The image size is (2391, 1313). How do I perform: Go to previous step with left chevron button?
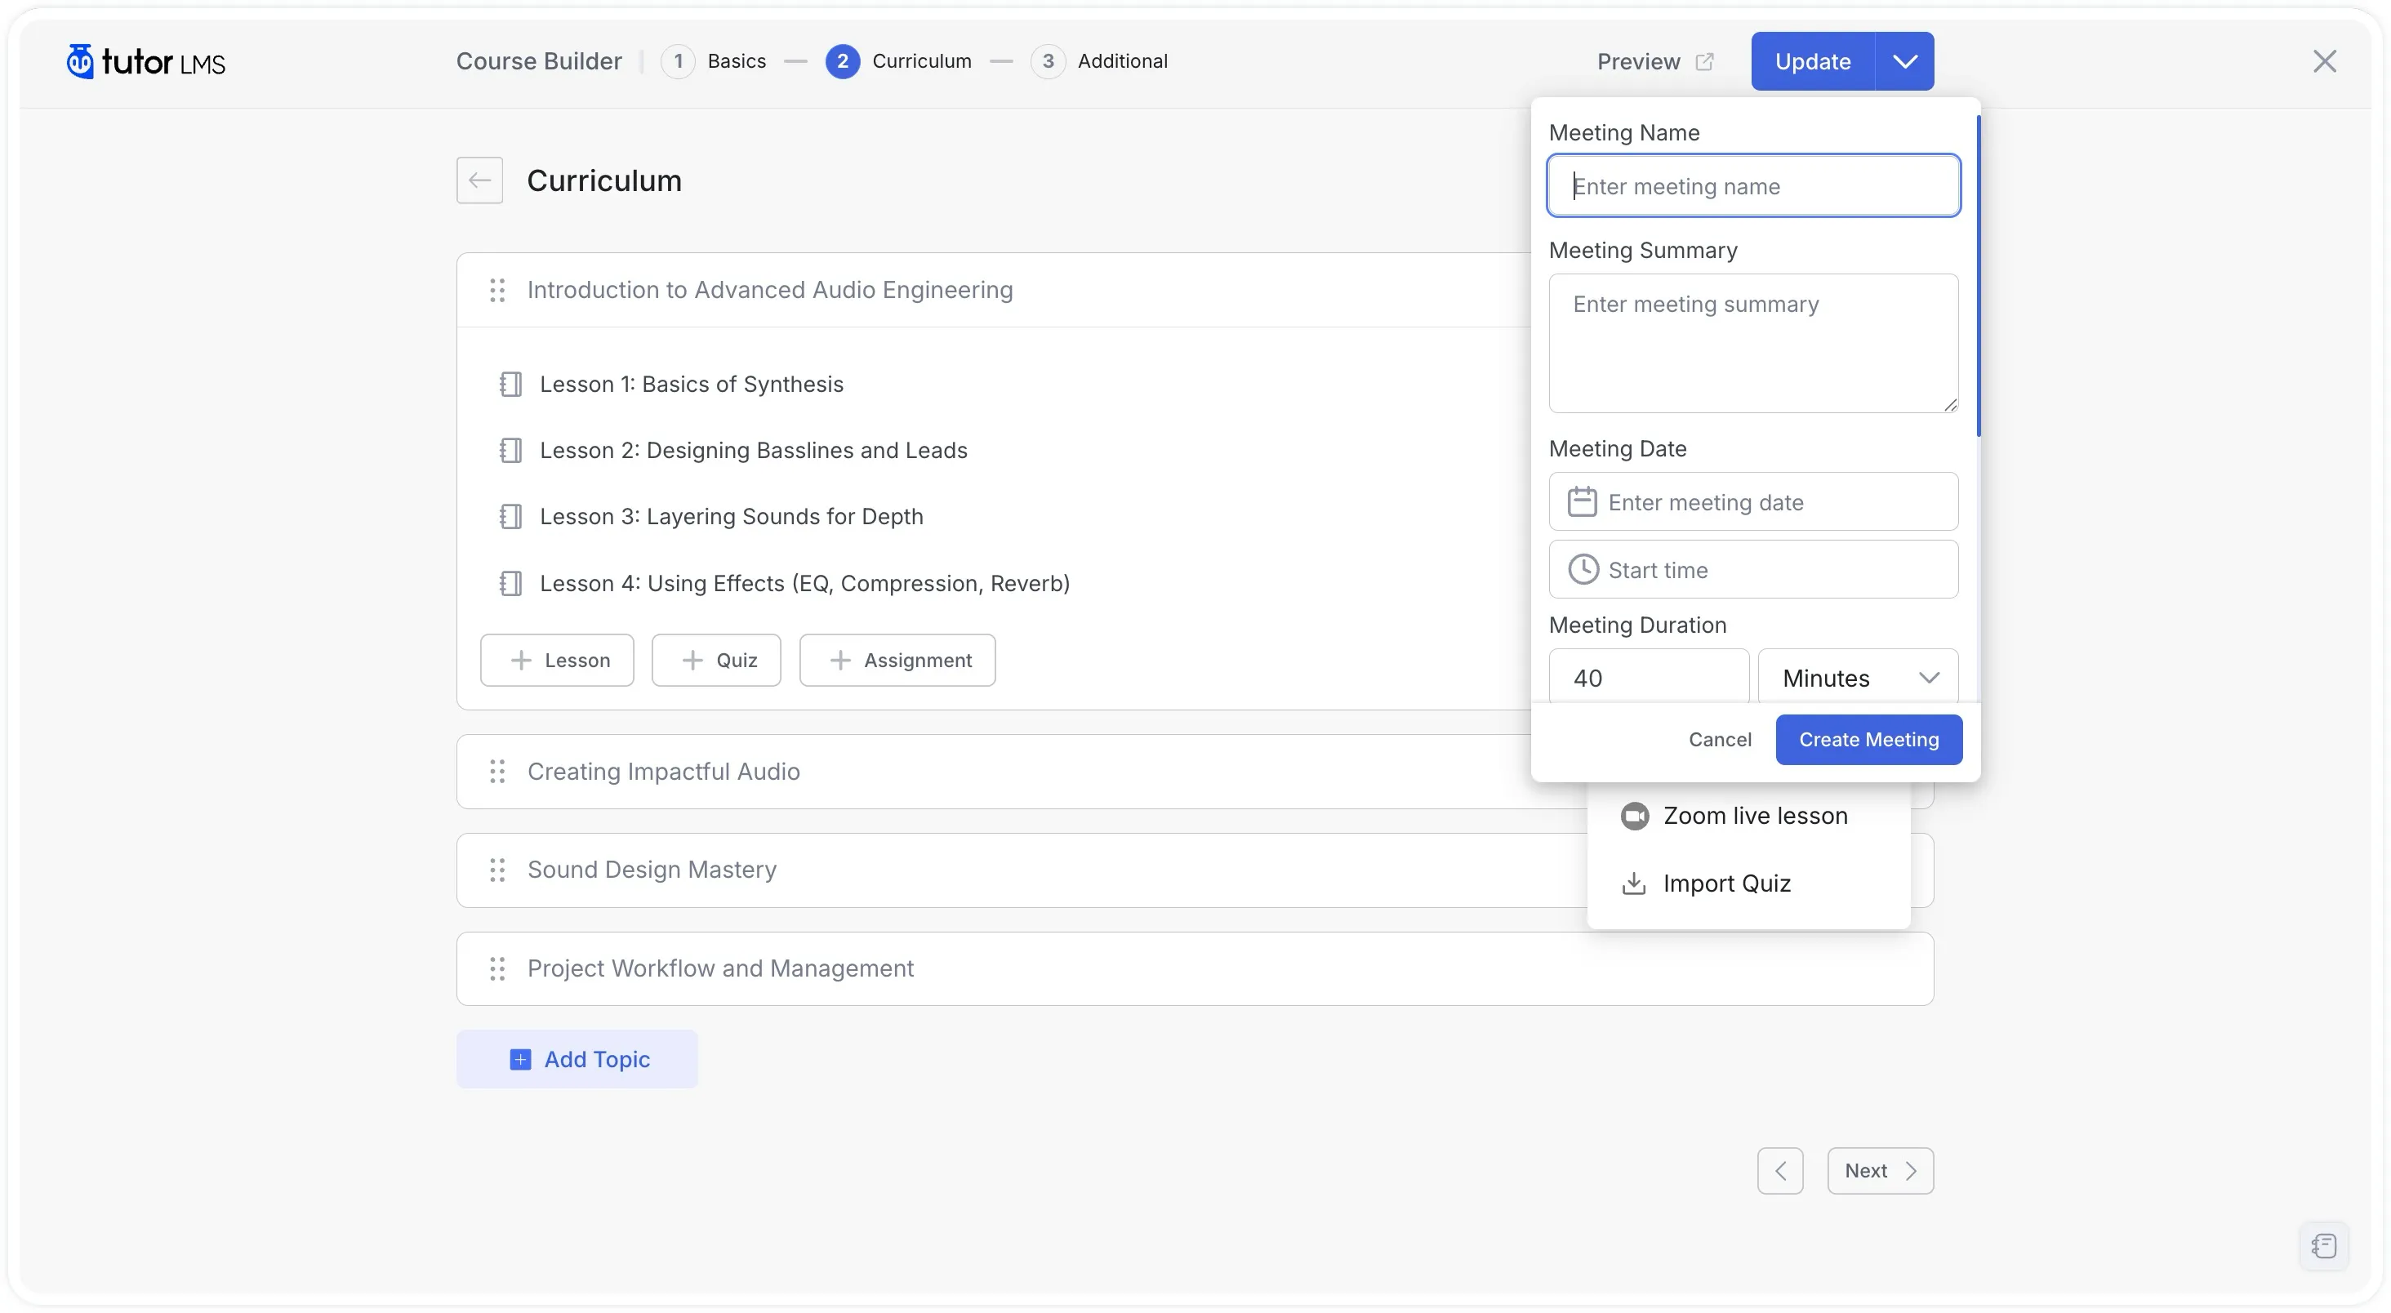1779,1170
